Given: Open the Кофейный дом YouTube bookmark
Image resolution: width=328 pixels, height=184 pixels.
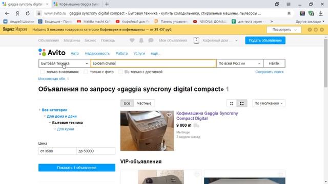Looking at the screenshot, I should pos(132,21).
